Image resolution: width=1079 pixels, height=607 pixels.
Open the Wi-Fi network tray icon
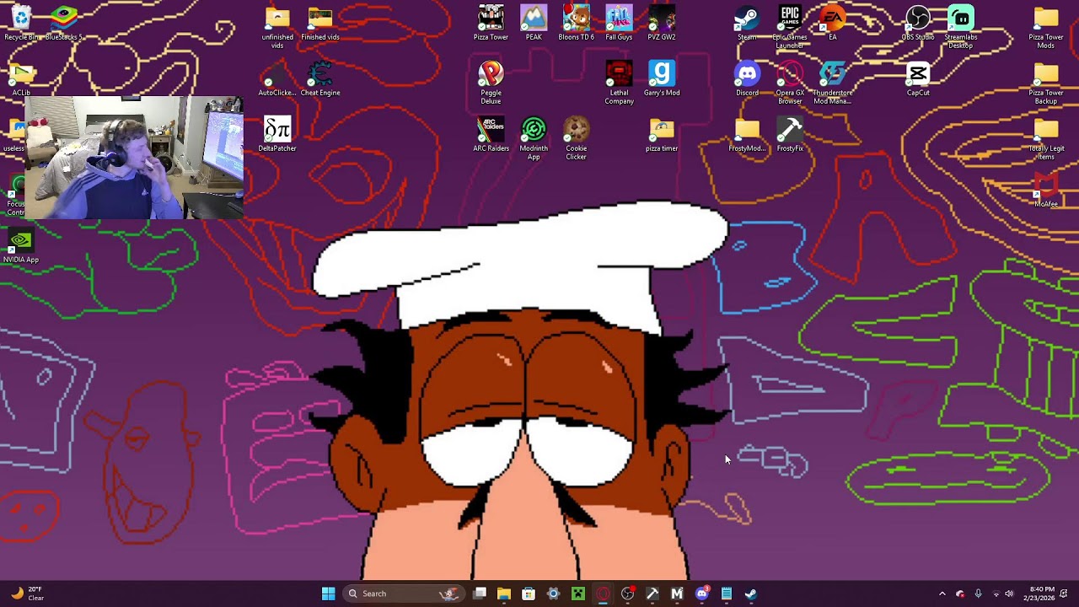tap(996, 594)
